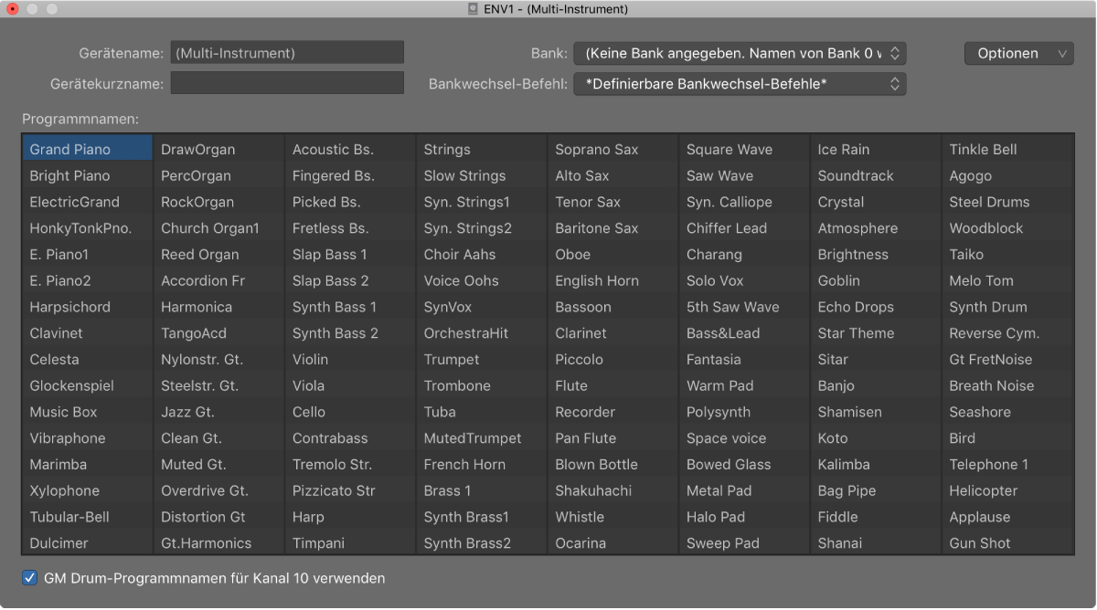This screenshot has height=610, width=1097.
Task: Open the Bank dropdown menu
Action: [x=740, y=53]
